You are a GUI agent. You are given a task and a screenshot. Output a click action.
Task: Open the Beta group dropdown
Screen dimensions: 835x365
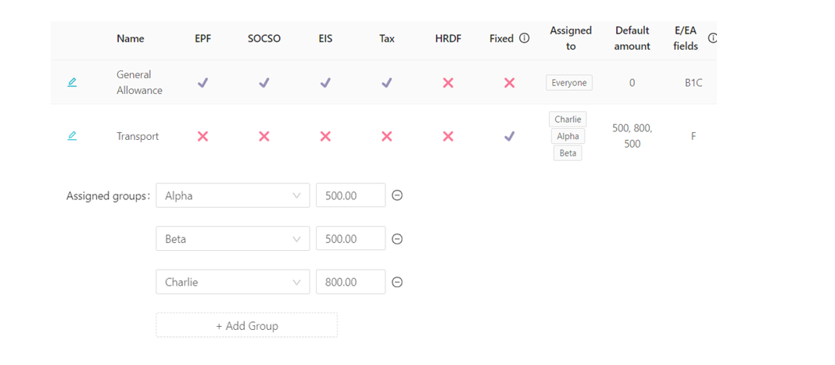pos(232,239)
